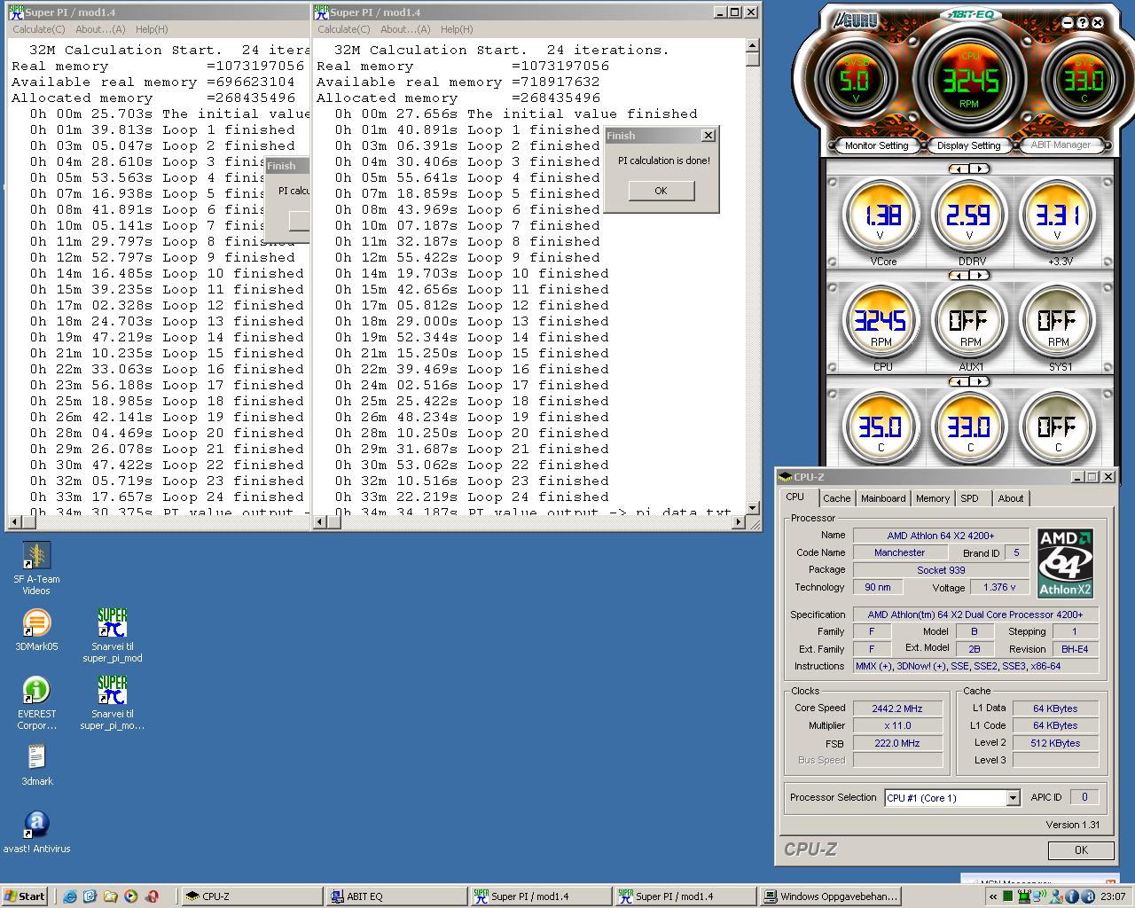
Task: Open Calculate(C) menu in left Super PI window
Action: pos(38,29)
